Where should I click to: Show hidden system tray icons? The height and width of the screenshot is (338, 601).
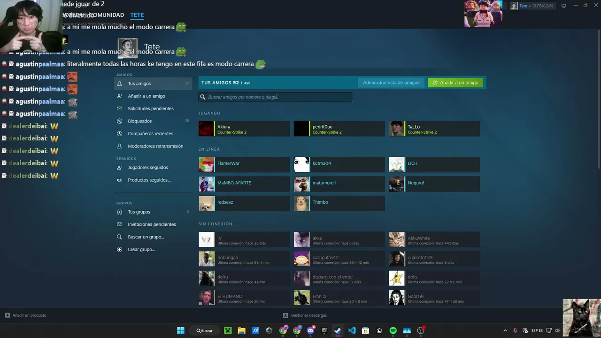[x=505, y=330]
